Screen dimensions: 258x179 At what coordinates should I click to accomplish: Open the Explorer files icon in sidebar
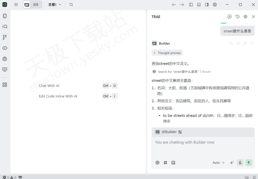tap(5, 16)
